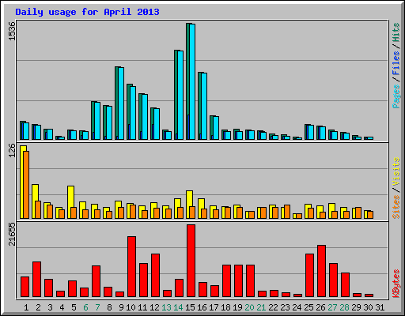
Task: Click the 1536 y-axis value
Action: (x=12, y=31)
